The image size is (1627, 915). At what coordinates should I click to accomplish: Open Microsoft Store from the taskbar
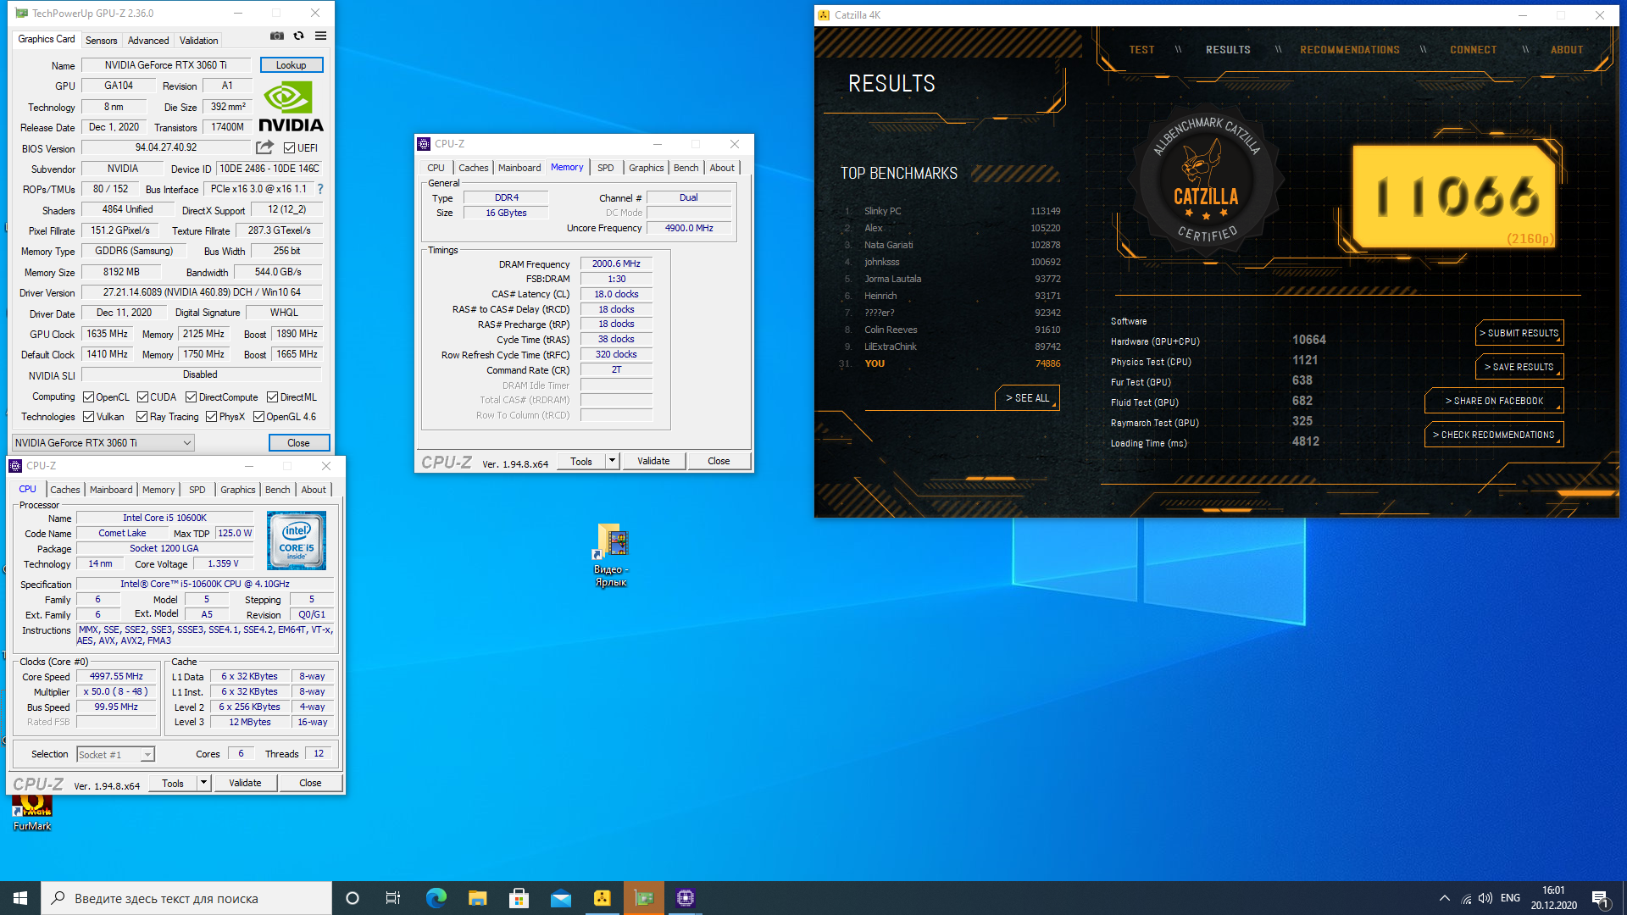click(519, 898)
